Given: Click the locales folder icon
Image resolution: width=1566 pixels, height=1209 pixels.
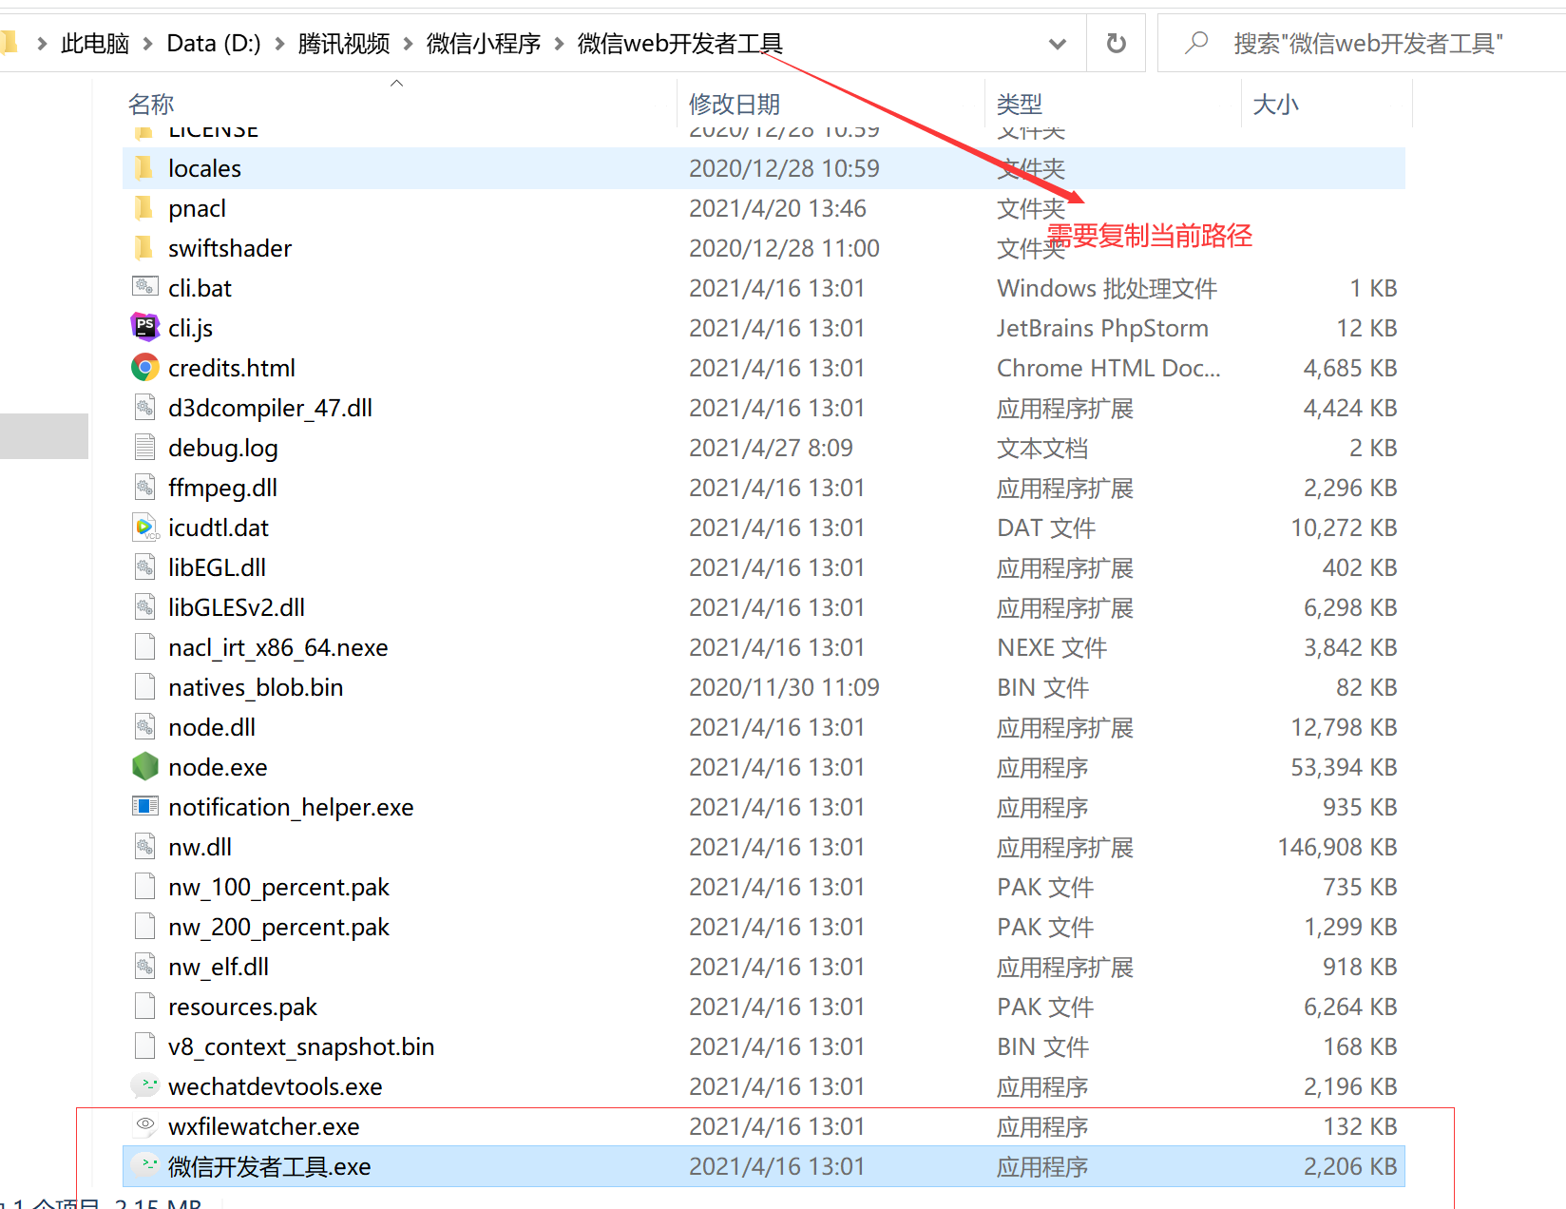Looking at the screenshot, I should 144,168.
